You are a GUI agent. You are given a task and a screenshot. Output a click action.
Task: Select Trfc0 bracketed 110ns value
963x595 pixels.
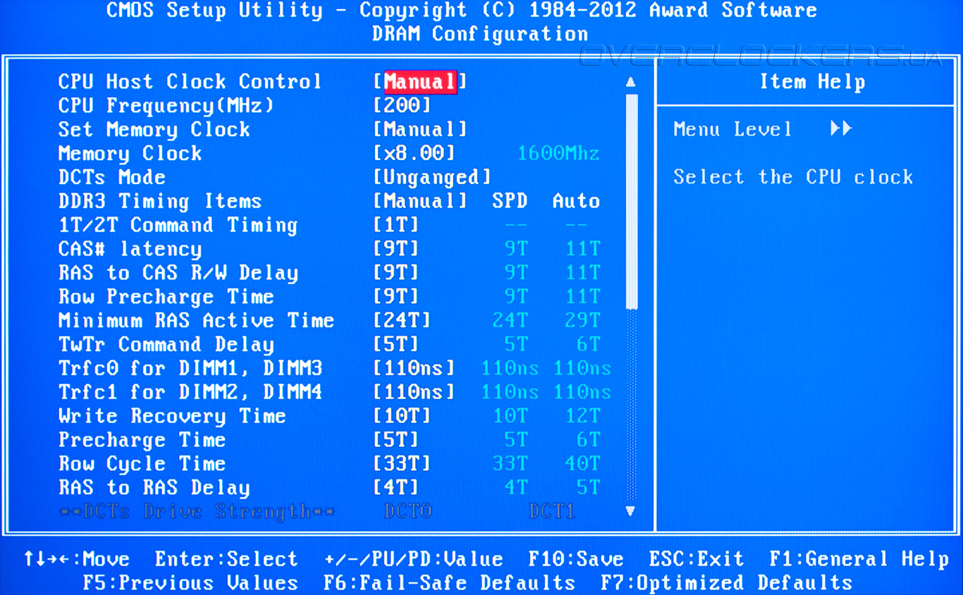pyautogui.click(x=415, y=369)
